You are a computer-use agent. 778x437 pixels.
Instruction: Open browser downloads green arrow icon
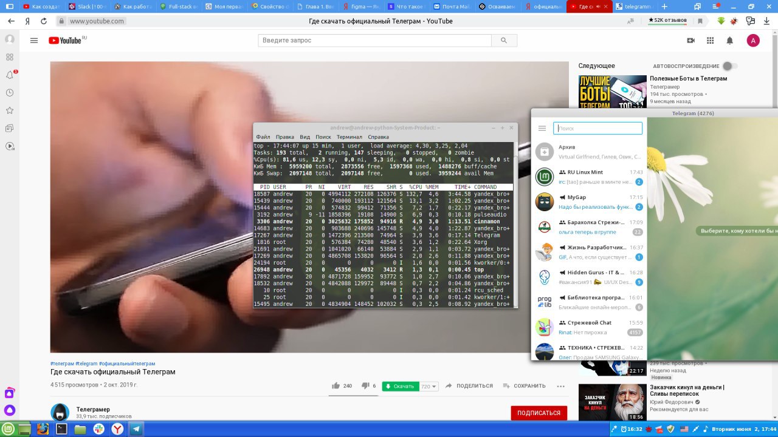[x=721, y=21]
